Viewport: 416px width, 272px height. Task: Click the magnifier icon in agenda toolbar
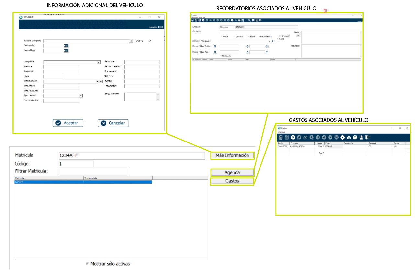click(249, 20)
